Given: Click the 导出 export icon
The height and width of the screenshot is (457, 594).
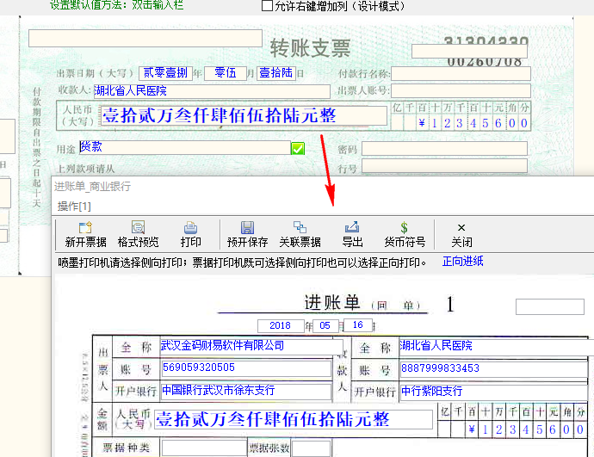Looking at the screenshot, I should 352,234.
